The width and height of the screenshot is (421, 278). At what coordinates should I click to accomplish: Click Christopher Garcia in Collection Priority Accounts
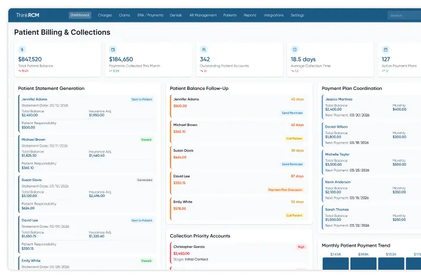click(x=189, y=247)
